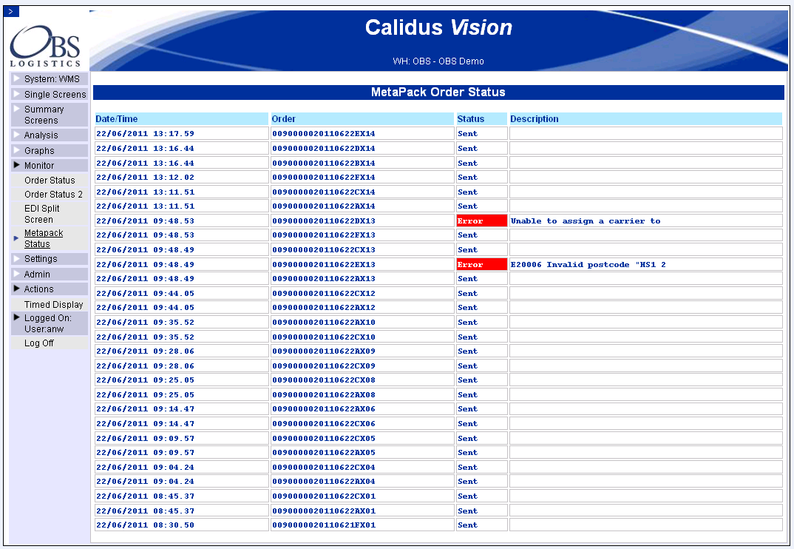The image size is (794, 549).
Task: Click Sent status for order 0090000020110622EX14
Action: point(467,134)
